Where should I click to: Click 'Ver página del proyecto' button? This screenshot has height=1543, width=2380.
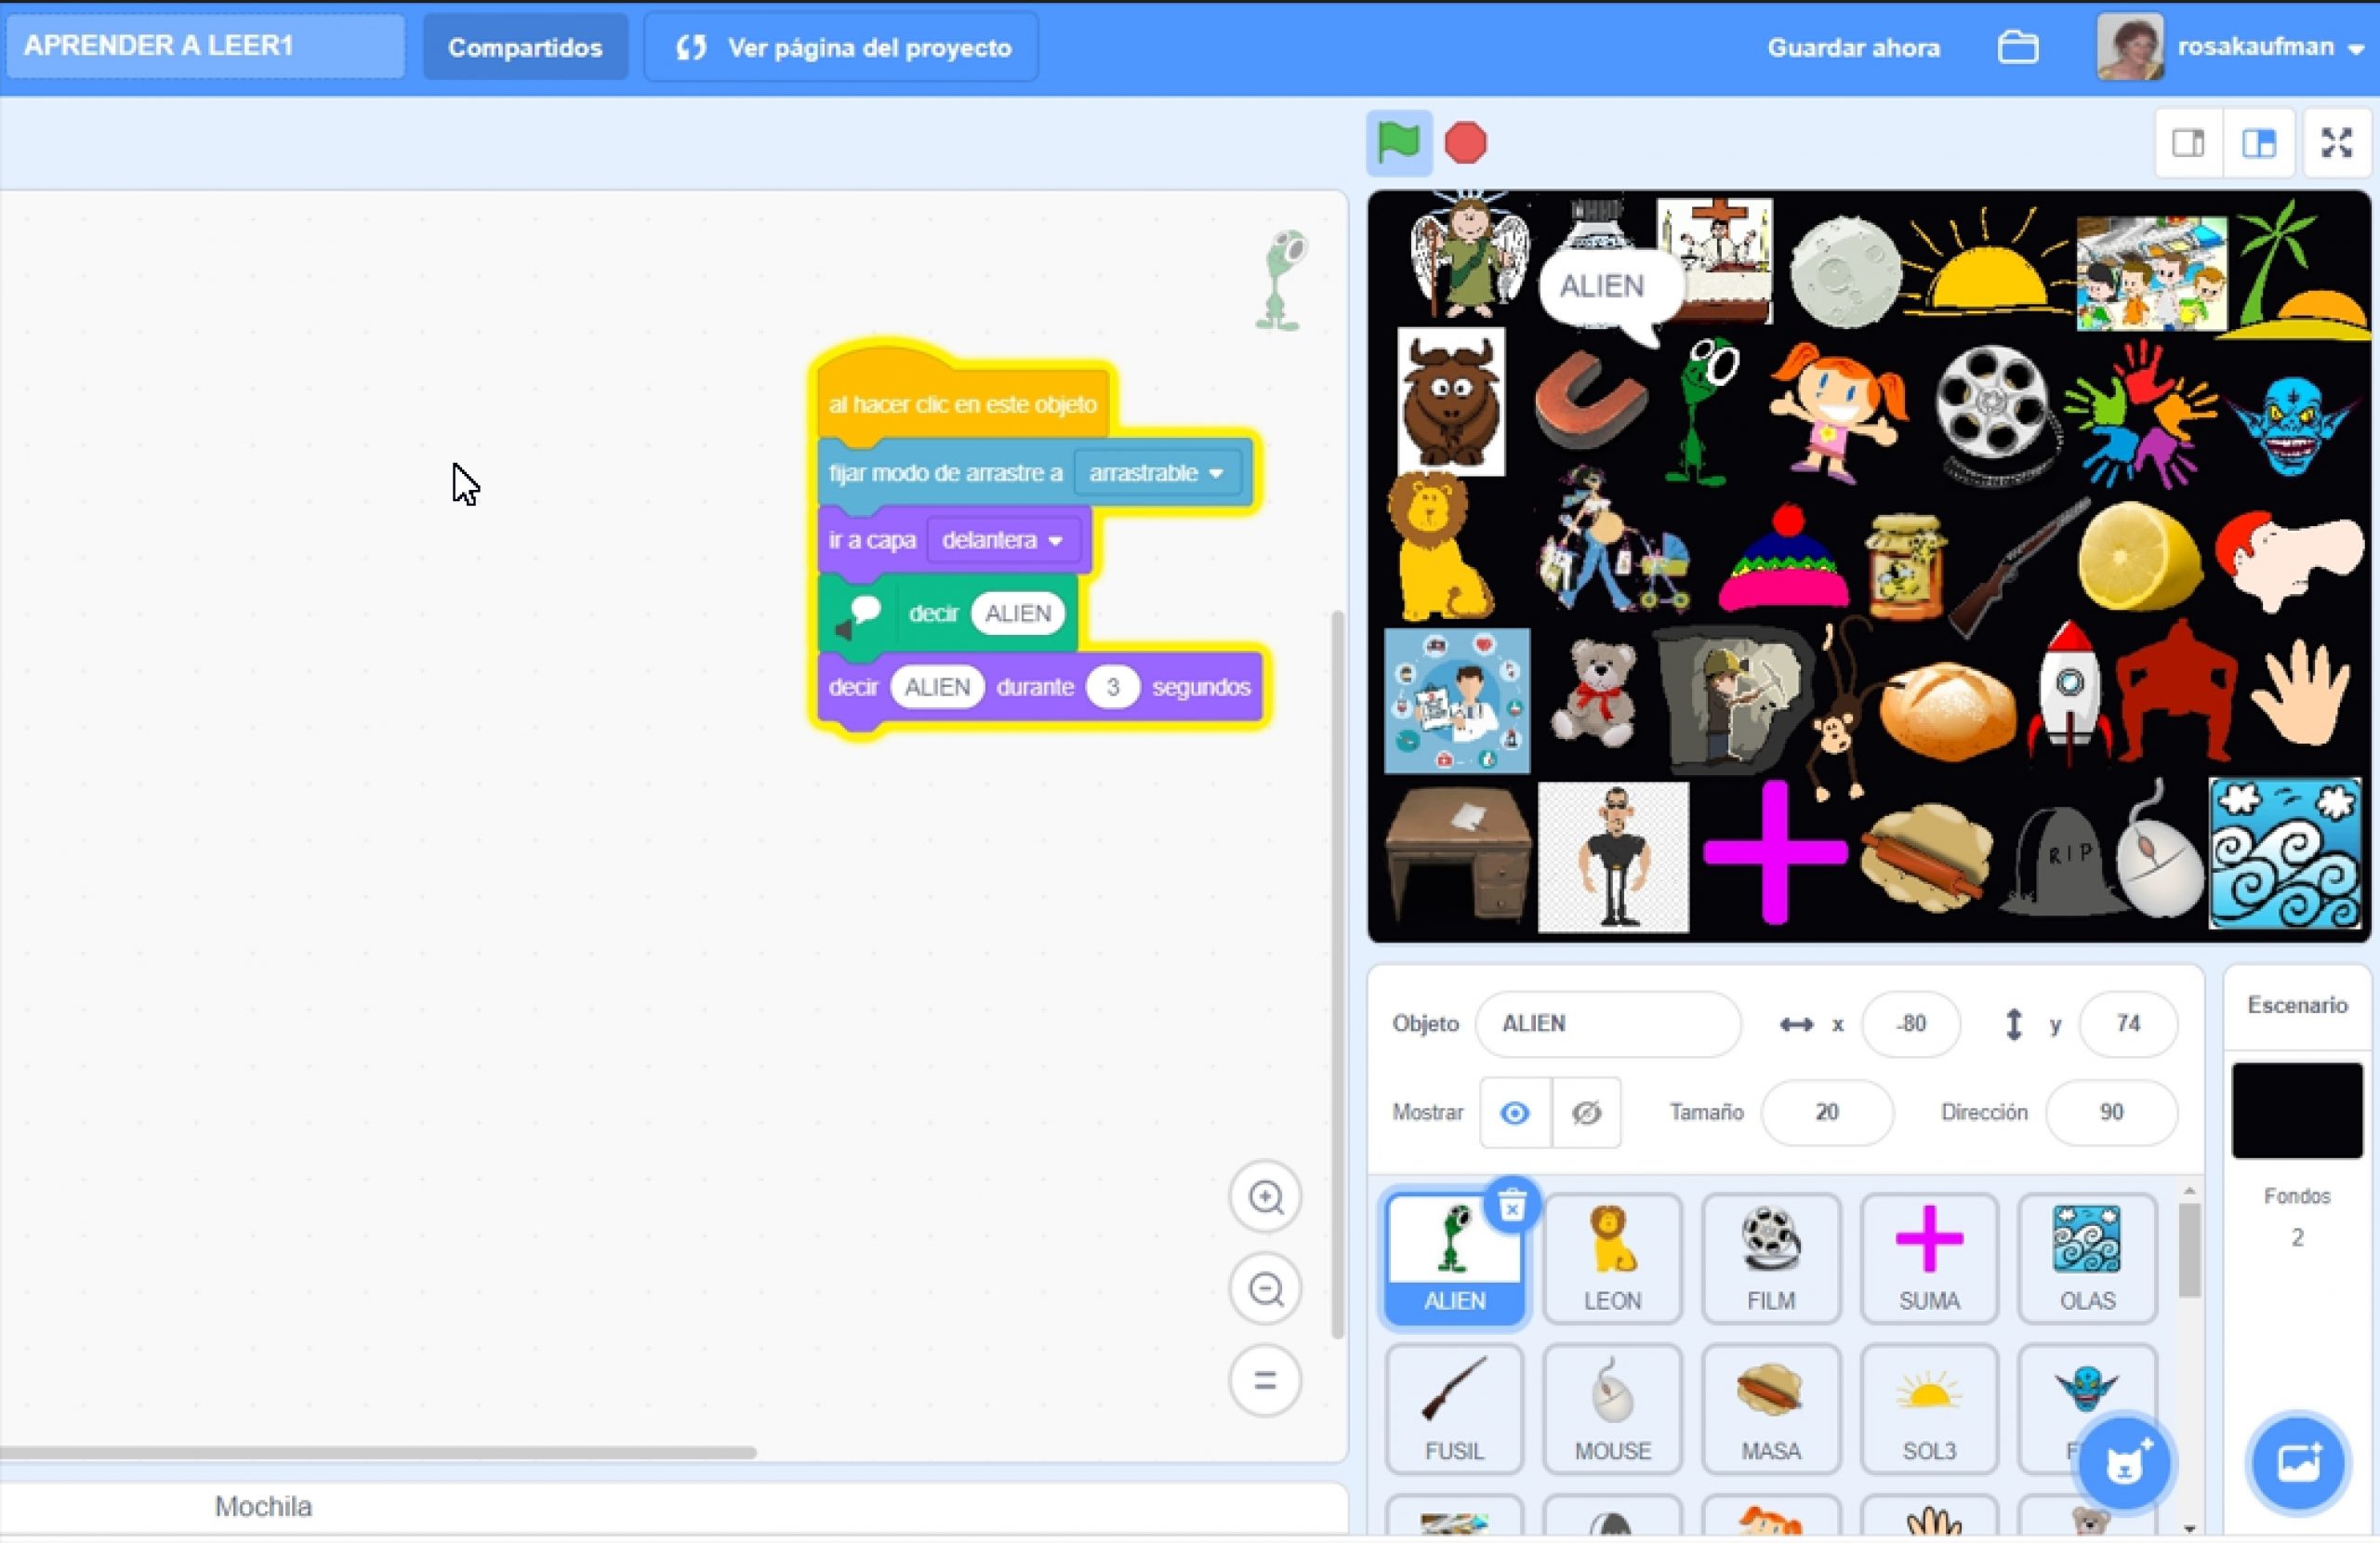click(842, 47)
